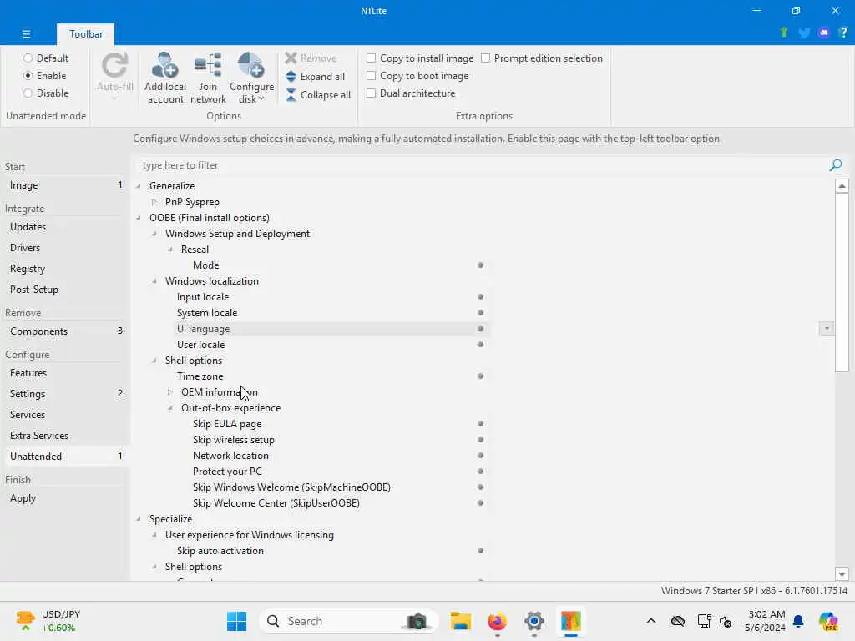
Task: Select Skip auto activation row
Action: pos(331,551)
